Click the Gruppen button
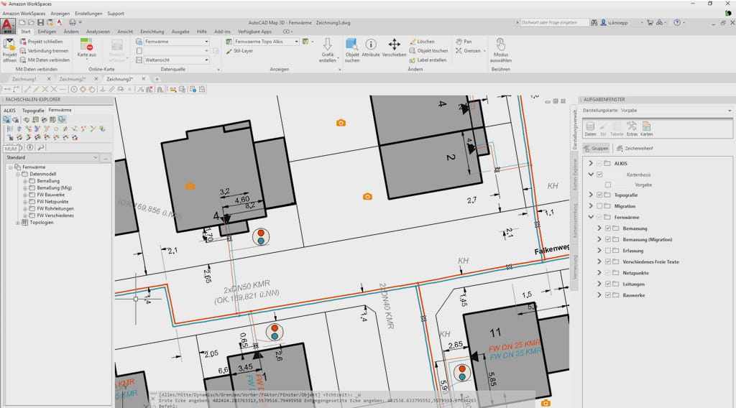 tap(596, 148)
